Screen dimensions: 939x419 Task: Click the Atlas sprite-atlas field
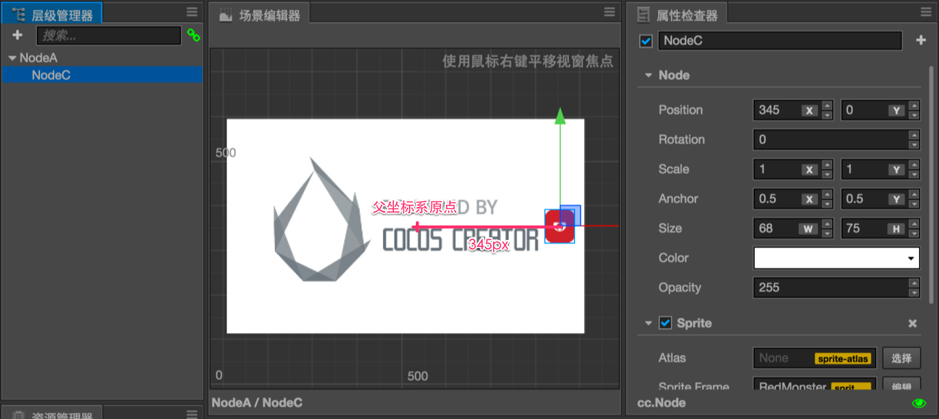(x=815, y=358)
